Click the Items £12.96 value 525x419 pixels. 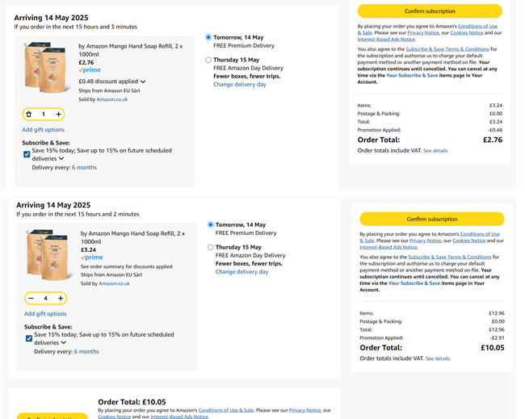(x=497, y=313)
